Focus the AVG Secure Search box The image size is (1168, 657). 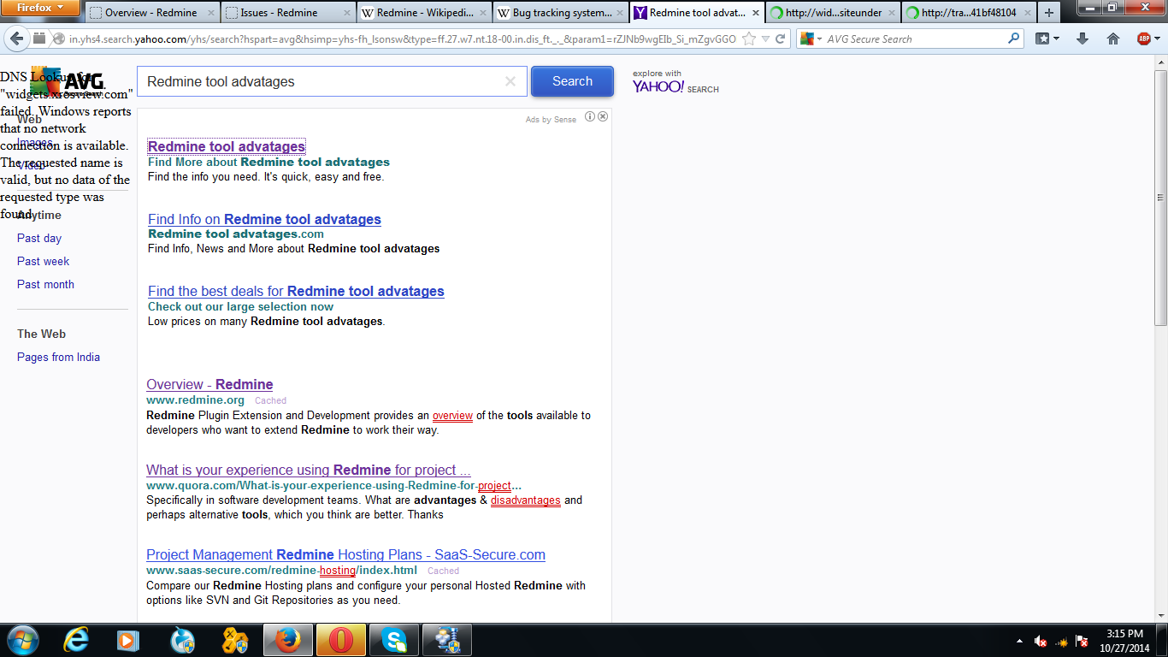[915, 38]
